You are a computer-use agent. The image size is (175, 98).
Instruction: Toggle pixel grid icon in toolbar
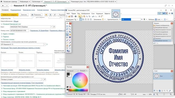(x=99, y=16)
